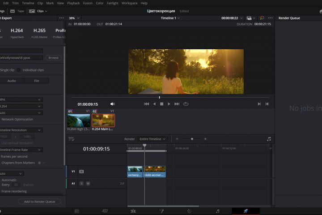Open the 38% viewer zoom dropdown
322x215 pixels.
[73, 18]
